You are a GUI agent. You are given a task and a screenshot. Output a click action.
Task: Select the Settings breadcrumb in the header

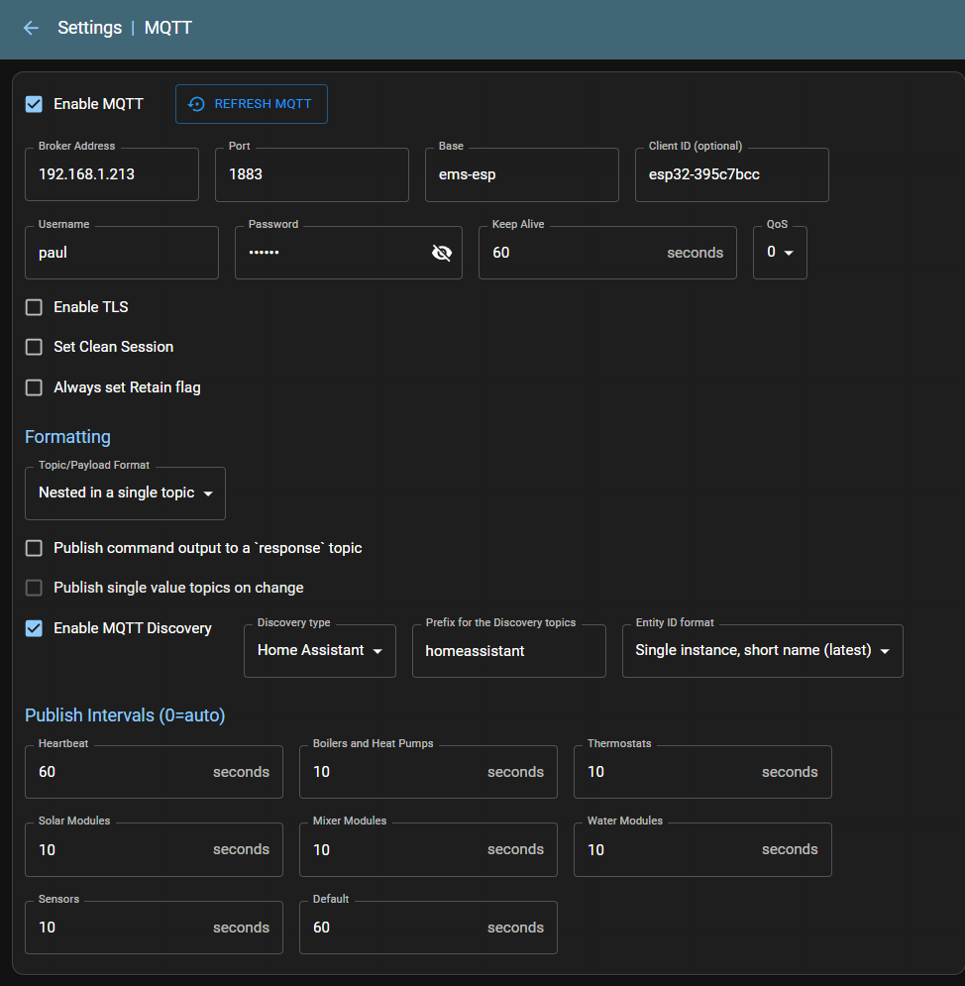tap(89, 28)
